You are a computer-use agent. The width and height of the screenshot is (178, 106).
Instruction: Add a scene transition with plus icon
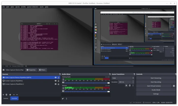tap(126, 86)
